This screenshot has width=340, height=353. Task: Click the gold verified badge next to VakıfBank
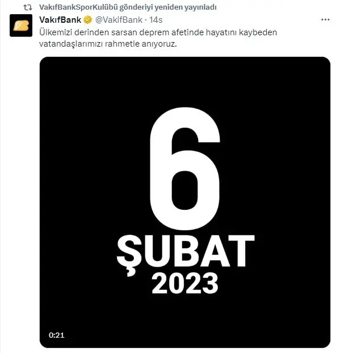click(x=88, y=20)
